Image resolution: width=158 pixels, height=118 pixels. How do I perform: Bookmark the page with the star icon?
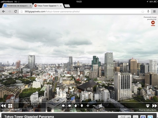pyautogui.click(x=143, y=11)
